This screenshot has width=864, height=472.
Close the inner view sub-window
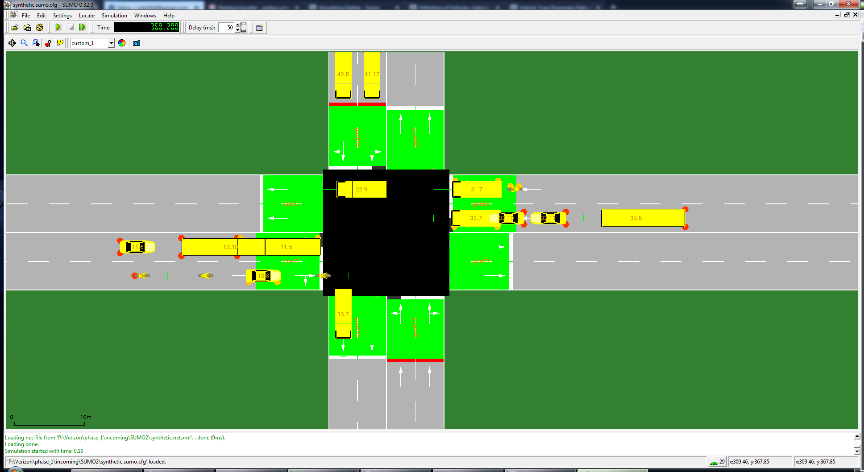856,15
